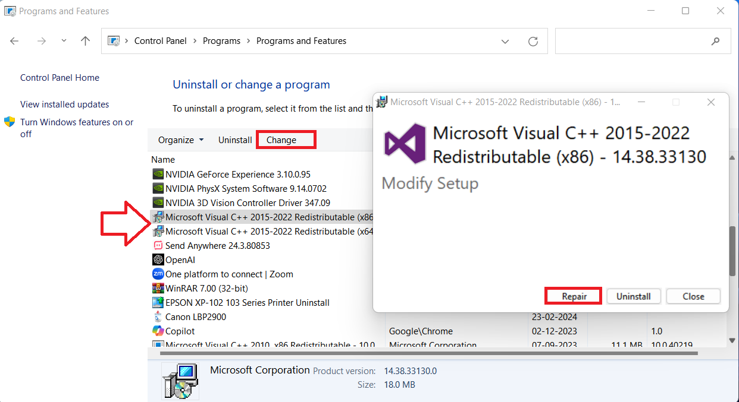Click the search magnifier icon
This screenshot has height=402, width=739.
click(x=715, y=42)
